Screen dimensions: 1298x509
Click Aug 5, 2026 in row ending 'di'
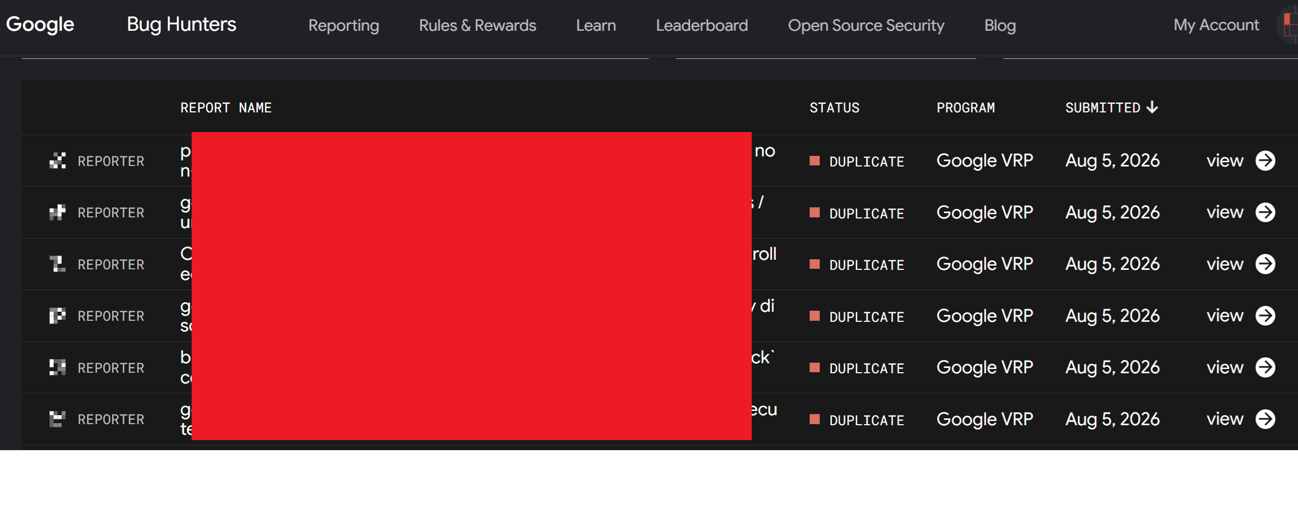(1113, 315)
